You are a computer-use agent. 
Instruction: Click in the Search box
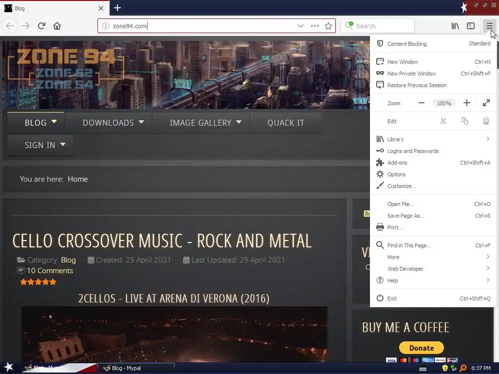pyautogui.click(x=378, y=26)
